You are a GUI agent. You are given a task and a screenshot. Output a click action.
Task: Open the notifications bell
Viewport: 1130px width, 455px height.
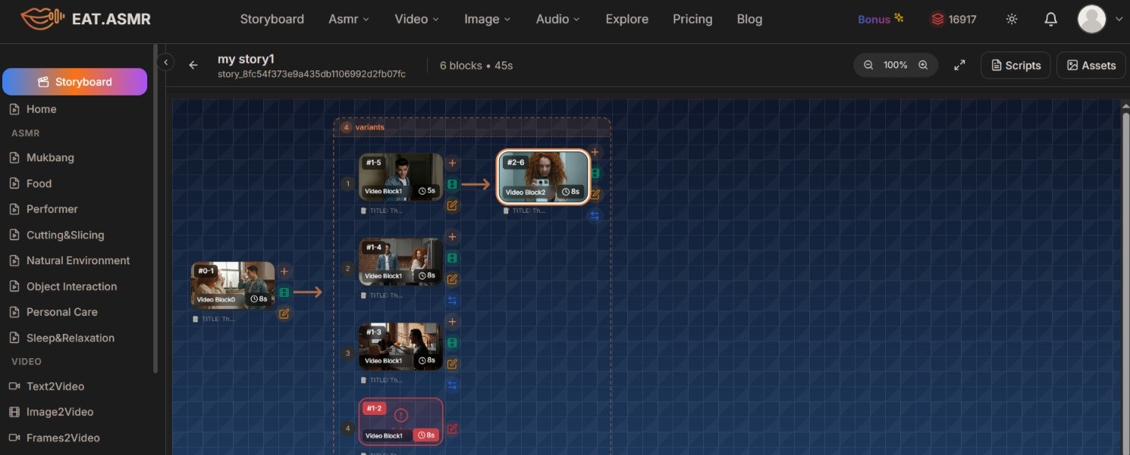(x=1050, y=20)
